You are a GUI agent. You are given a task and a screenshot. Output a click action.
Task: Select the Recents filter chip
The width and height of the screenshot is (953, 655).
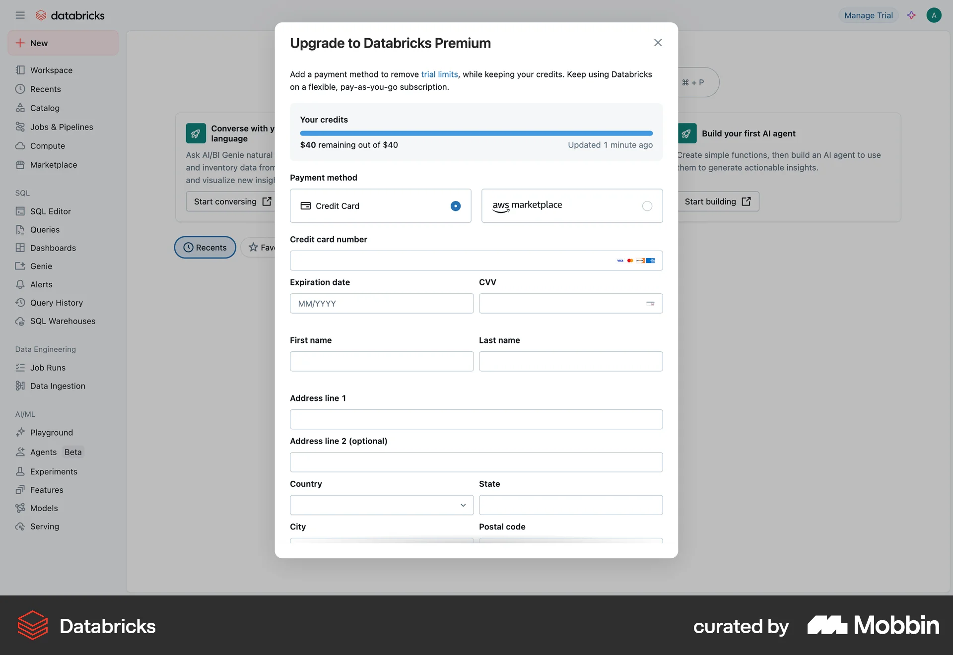click(x=204, y=247)
